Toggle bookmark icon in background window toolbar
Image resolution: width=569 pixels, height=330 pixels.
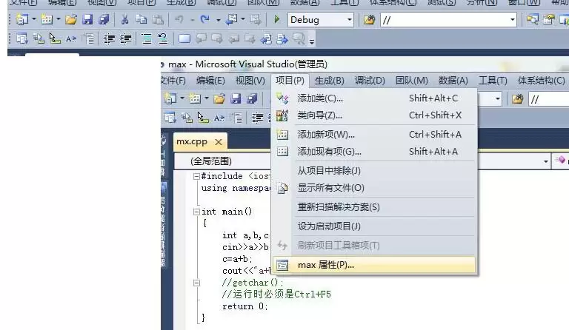click(x=184, y=38)
